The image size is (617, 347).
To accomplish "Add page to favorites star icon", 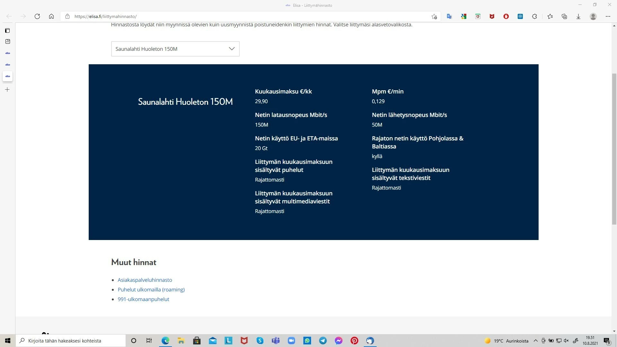I will 434,16.
